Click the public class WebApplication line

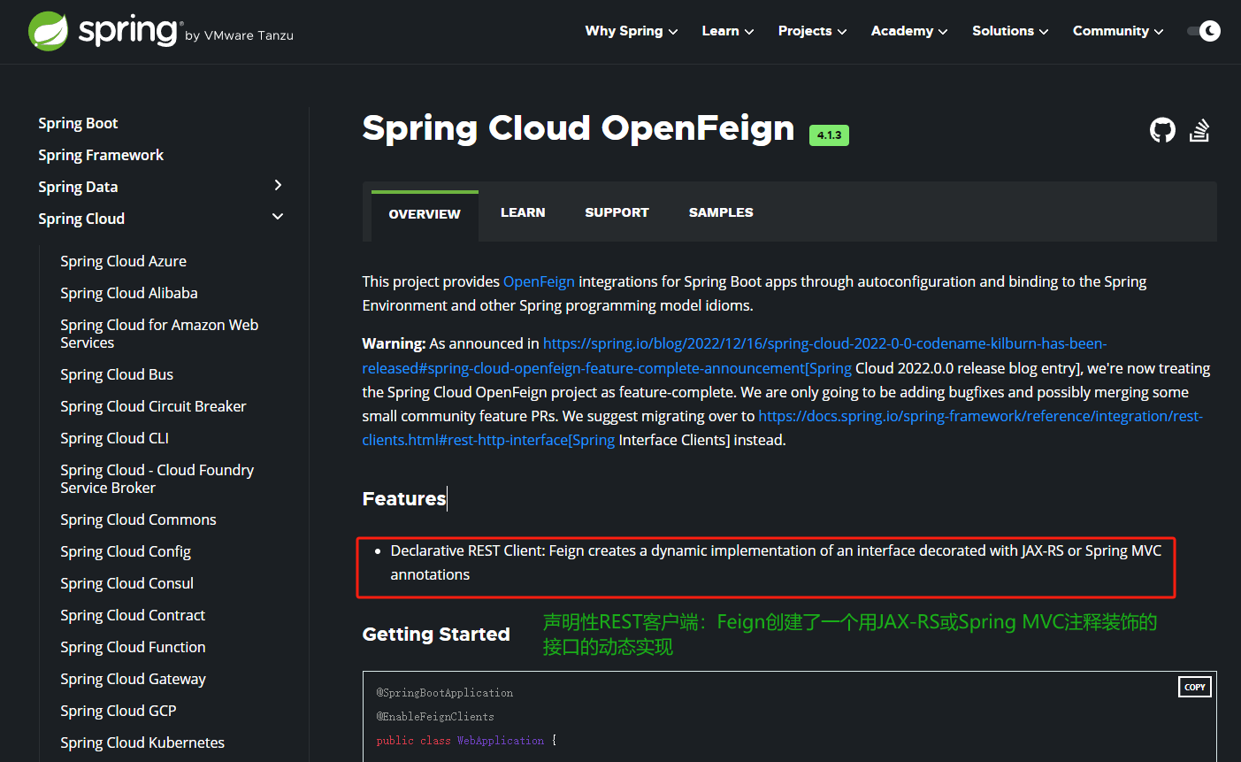tap(466, 741)
